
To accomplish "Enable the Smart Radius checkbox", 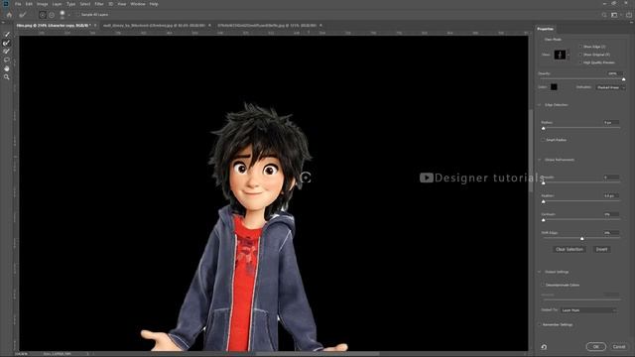I will [x=543, y=140].
